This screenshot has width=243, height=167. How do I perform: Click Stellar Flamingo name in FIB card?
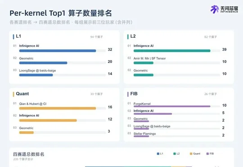pyautogui.click(x=145, y=134)
